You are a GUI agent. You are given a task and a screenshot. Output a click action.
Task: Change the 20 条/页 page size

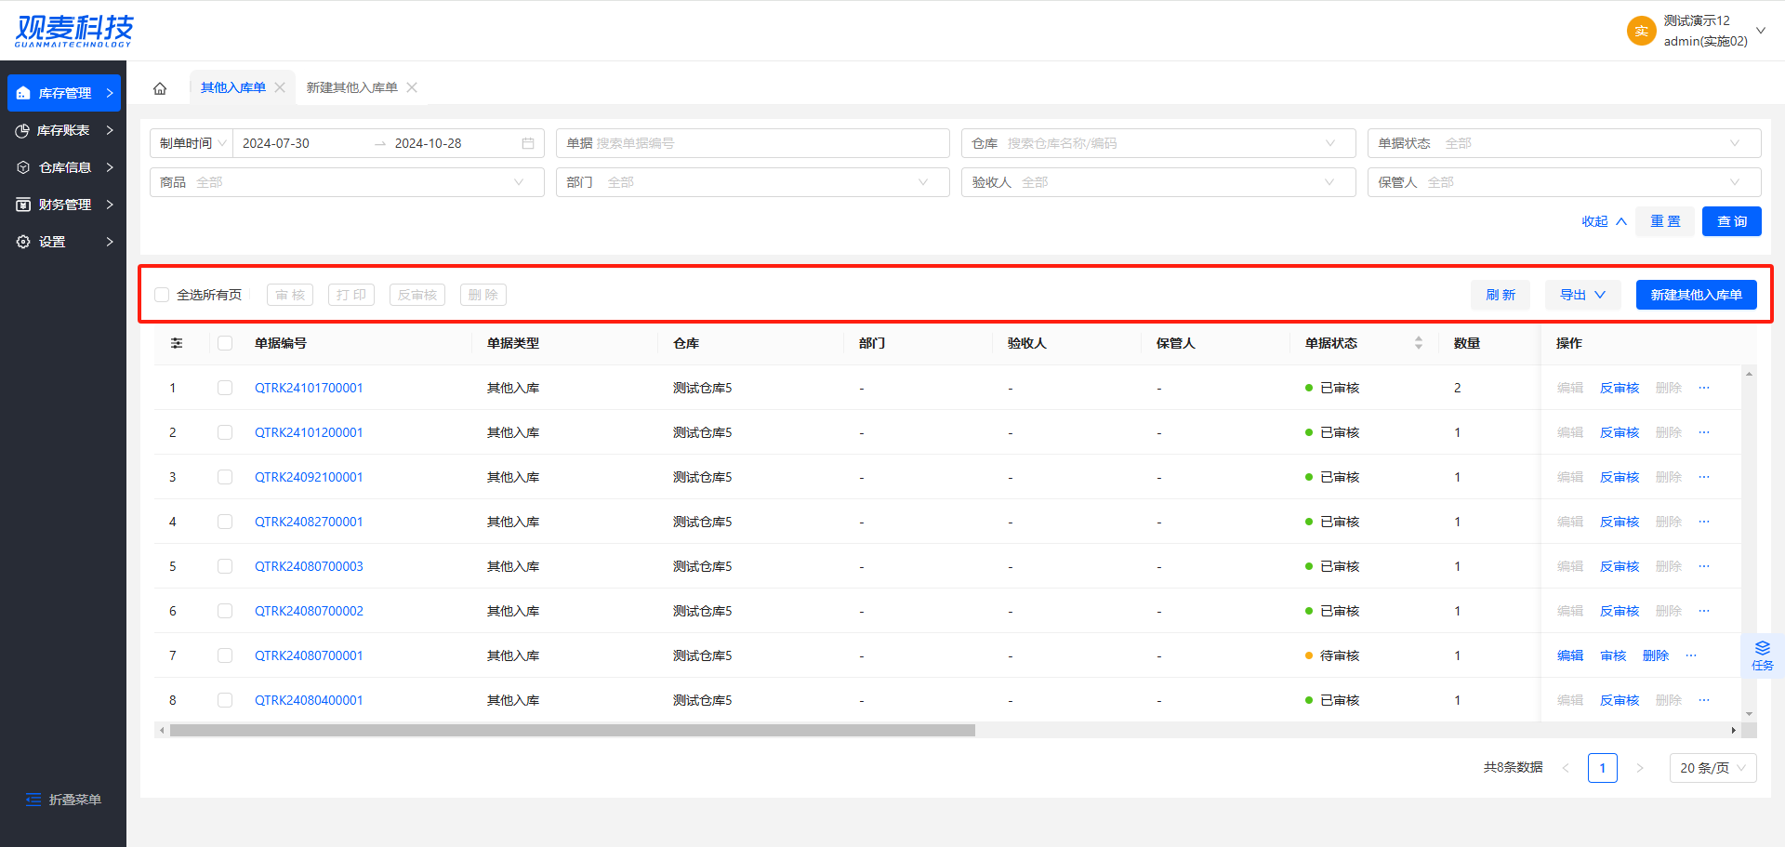point(1713,768)
